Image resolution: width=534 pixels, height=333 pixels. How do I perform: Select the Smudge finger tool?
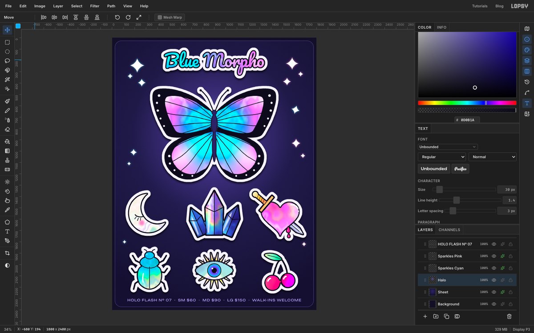(7, 200)
